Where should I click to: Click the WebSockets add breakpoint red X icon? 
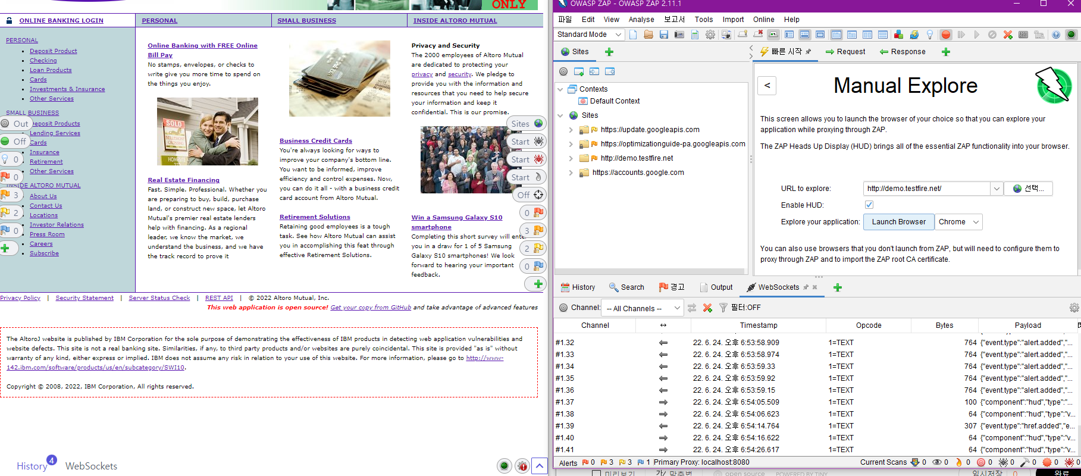707,308
